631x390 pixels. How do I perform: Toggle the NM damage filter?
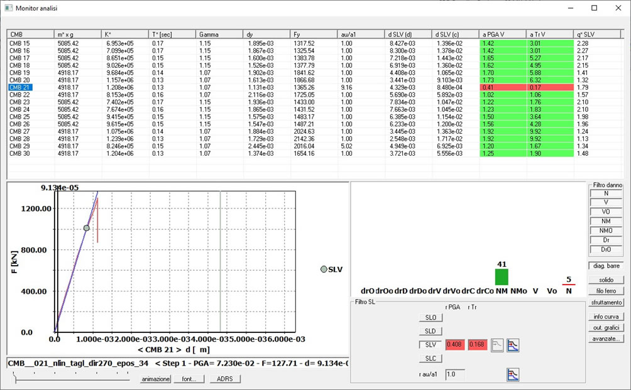coord(606,221)
